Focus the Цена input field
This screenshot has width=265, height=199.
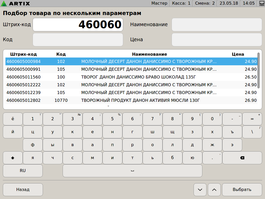coord(217,40)
